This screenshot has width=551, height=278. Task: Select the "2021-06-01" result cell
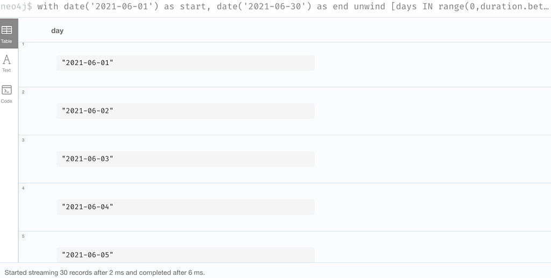[x=186, y=63]
